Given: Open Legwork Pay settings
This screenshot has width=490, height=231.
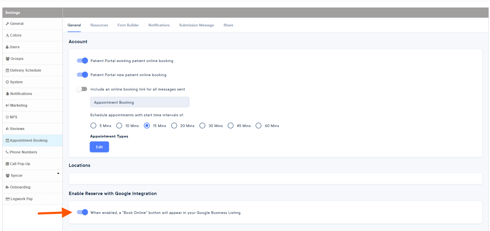Looking at the screenshot, I should [x=32, y=199].
